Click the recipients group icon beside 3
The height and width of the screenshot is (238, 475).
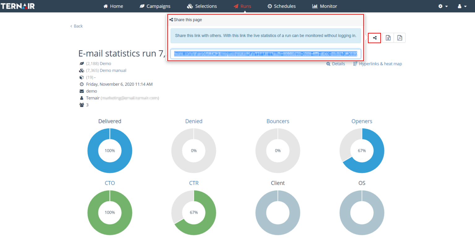(x=82, y=105)
